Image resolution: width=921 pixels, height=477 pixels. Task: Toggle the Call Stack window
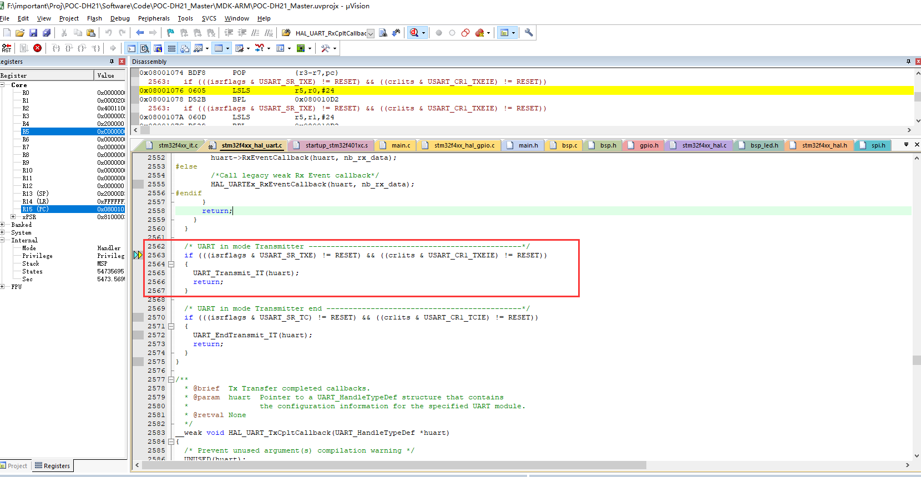pyautogui.click(x=185, y=48)
